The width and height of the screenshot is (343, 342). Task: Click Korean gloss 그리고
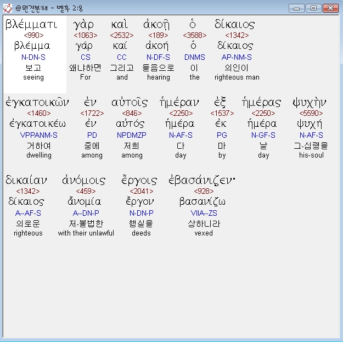pyautogui.click(x=122, y=68)
